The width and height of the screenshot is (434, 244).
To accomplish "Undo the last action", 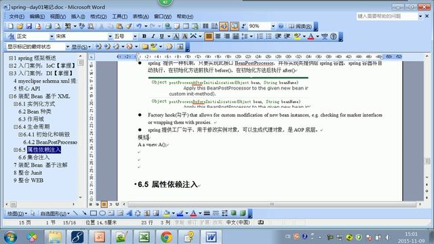I will coord(139,26).
